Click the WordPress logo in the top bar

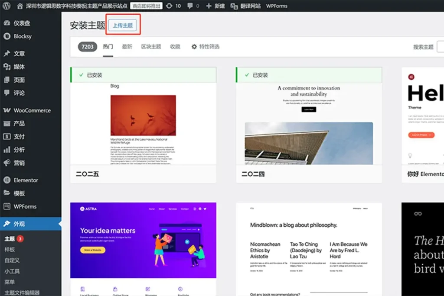point(6,6)
